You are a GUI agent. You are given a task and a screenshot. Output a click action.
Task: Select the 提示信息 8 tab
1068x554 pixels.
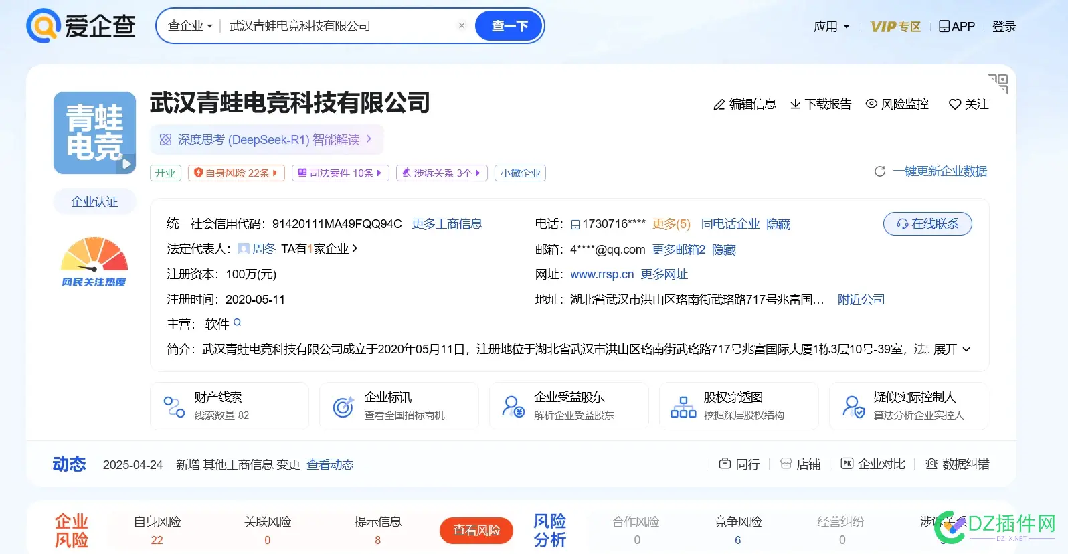point(378,531)
